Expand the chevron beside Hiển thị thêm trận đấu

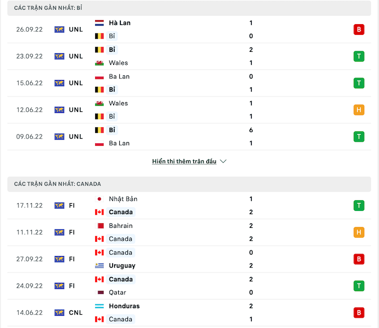(x=223, y=161)
